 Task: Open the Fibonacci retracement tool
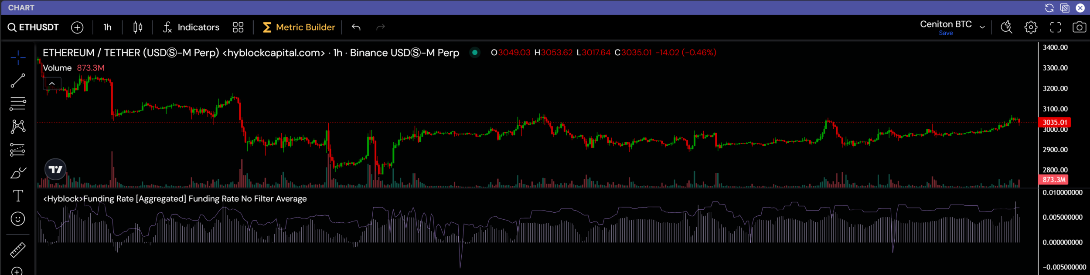click(18, 104)
